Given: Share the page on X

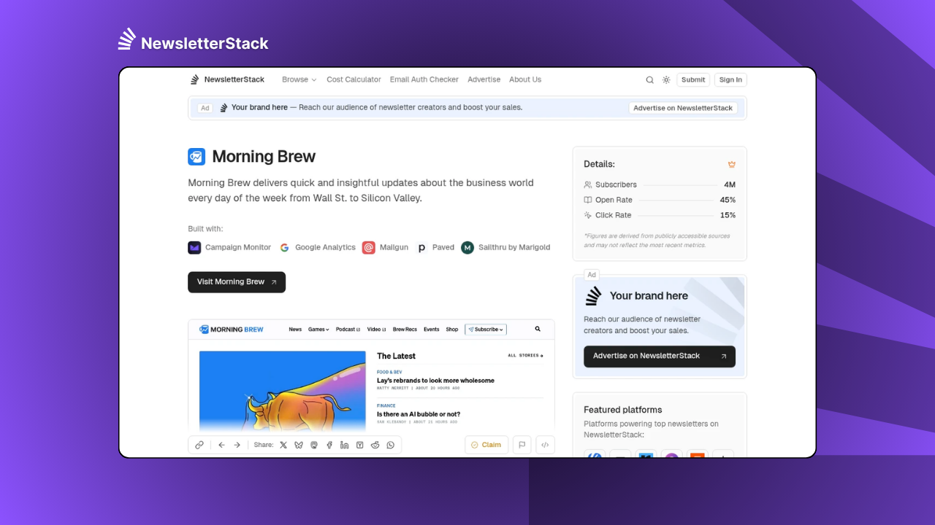Looking at the screenshot, I should click(283, 445).
